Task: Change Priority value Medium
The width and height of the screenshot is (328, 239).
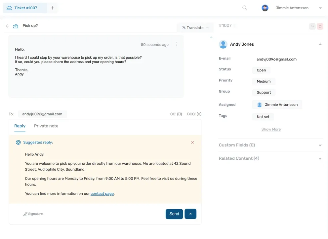Action: (x=264, y=81)
